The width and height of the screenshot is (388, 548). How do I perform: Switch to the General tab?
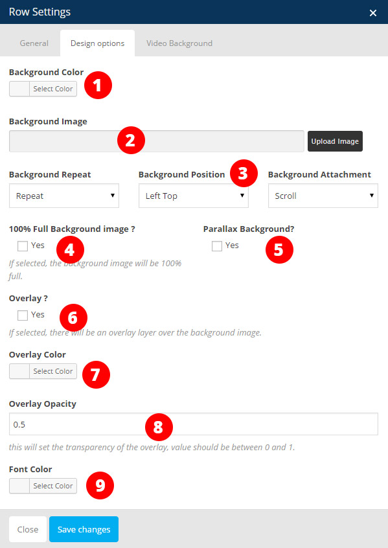[x=34, y=43]
